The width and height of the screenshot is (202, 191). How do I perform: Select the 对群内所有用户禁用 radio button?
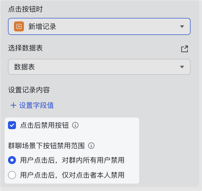12,160
